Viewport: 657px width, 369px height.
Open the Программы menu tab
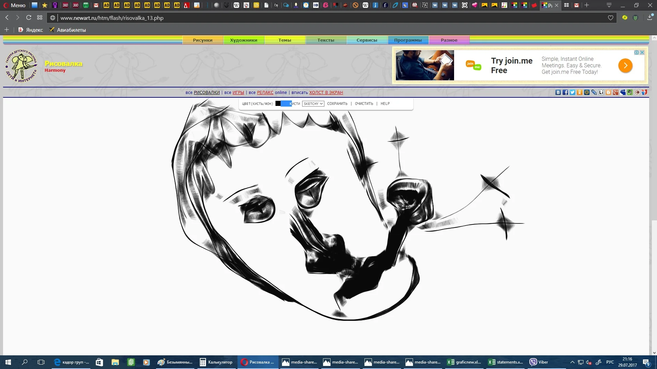click(408, 40)
